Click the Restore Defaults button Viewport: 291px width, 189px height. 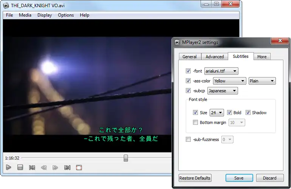pyautogui.click(x=195, y=178)
